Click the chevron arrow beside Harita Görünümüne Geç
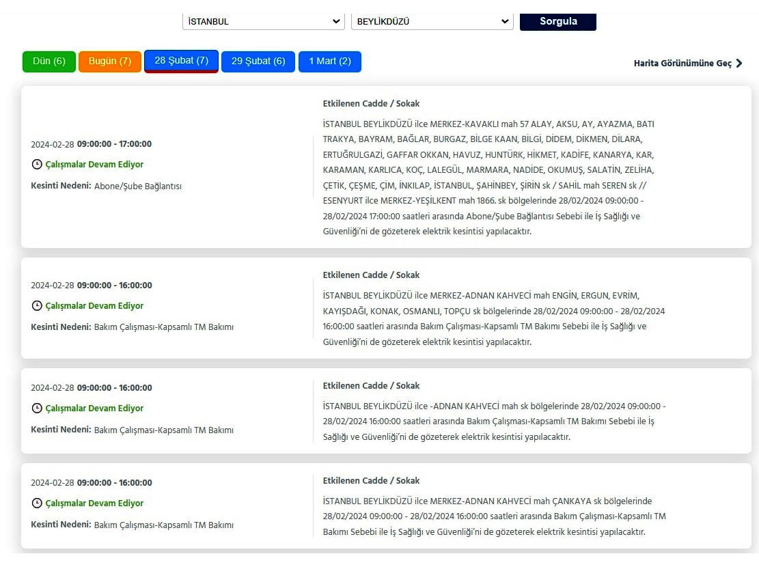 739,64
